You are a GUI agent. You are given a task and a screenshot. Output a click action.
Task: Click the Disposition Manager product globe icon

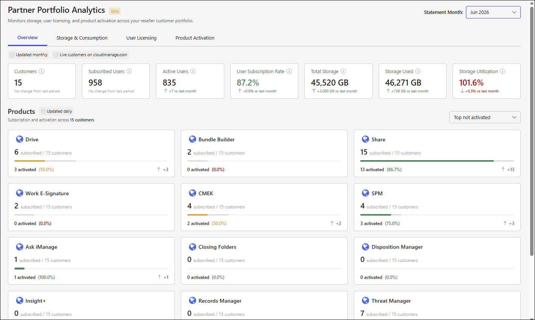(x=365, y=247)
